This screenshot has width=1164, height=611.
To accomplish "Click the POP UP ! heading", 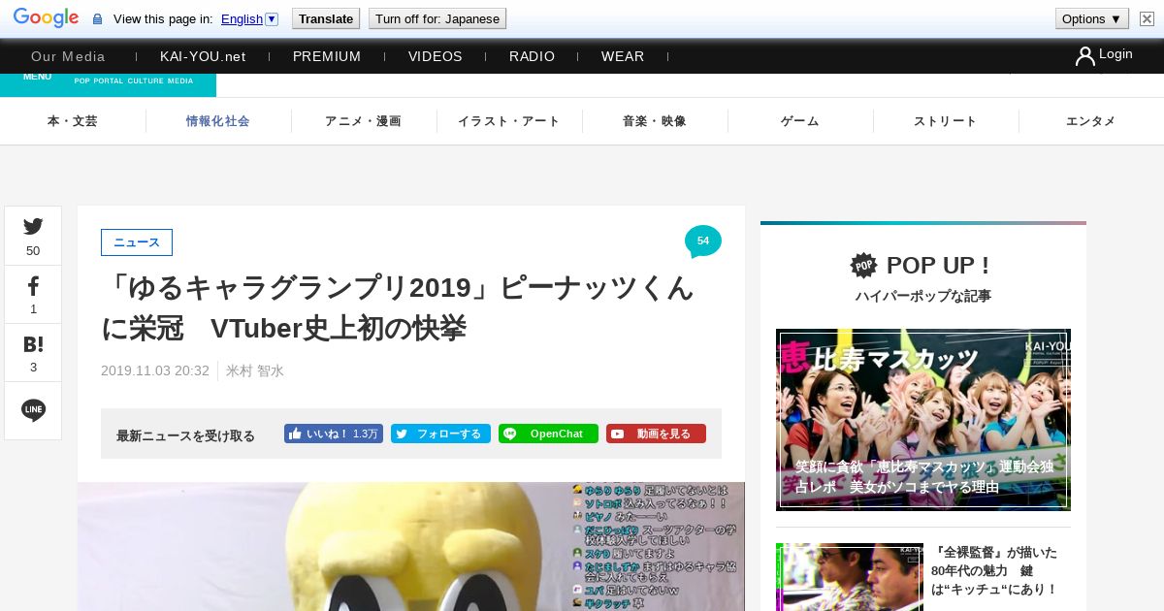I will [x=938, y=265].
